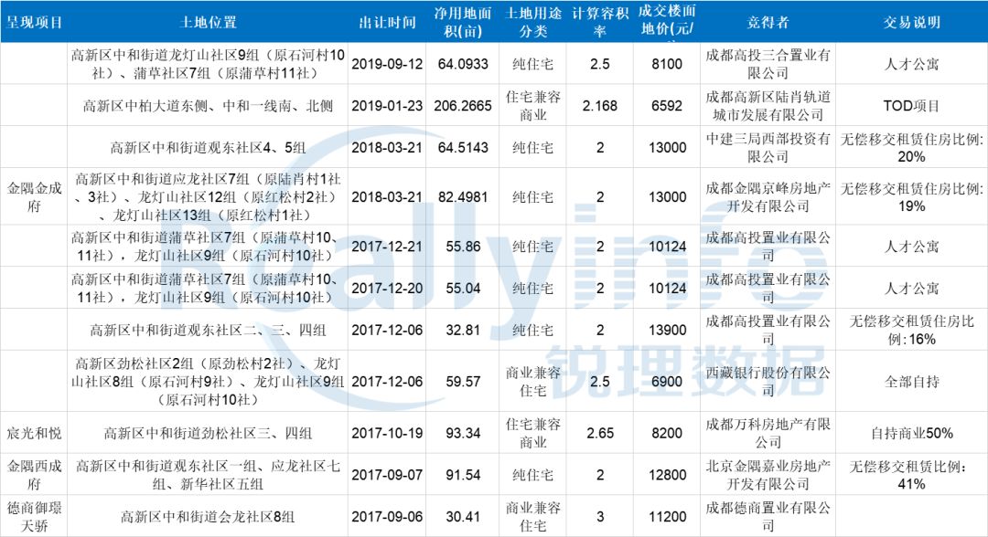Click the price value 12800
This screenshot has height=537, width=988.
coord(667,475)
